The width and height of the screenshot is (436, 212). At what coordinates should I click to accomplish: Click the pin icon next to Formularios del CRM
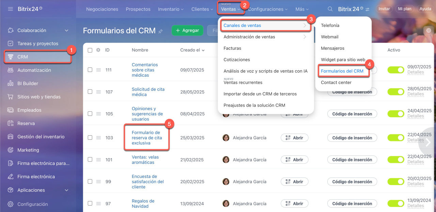pos(160,31)
